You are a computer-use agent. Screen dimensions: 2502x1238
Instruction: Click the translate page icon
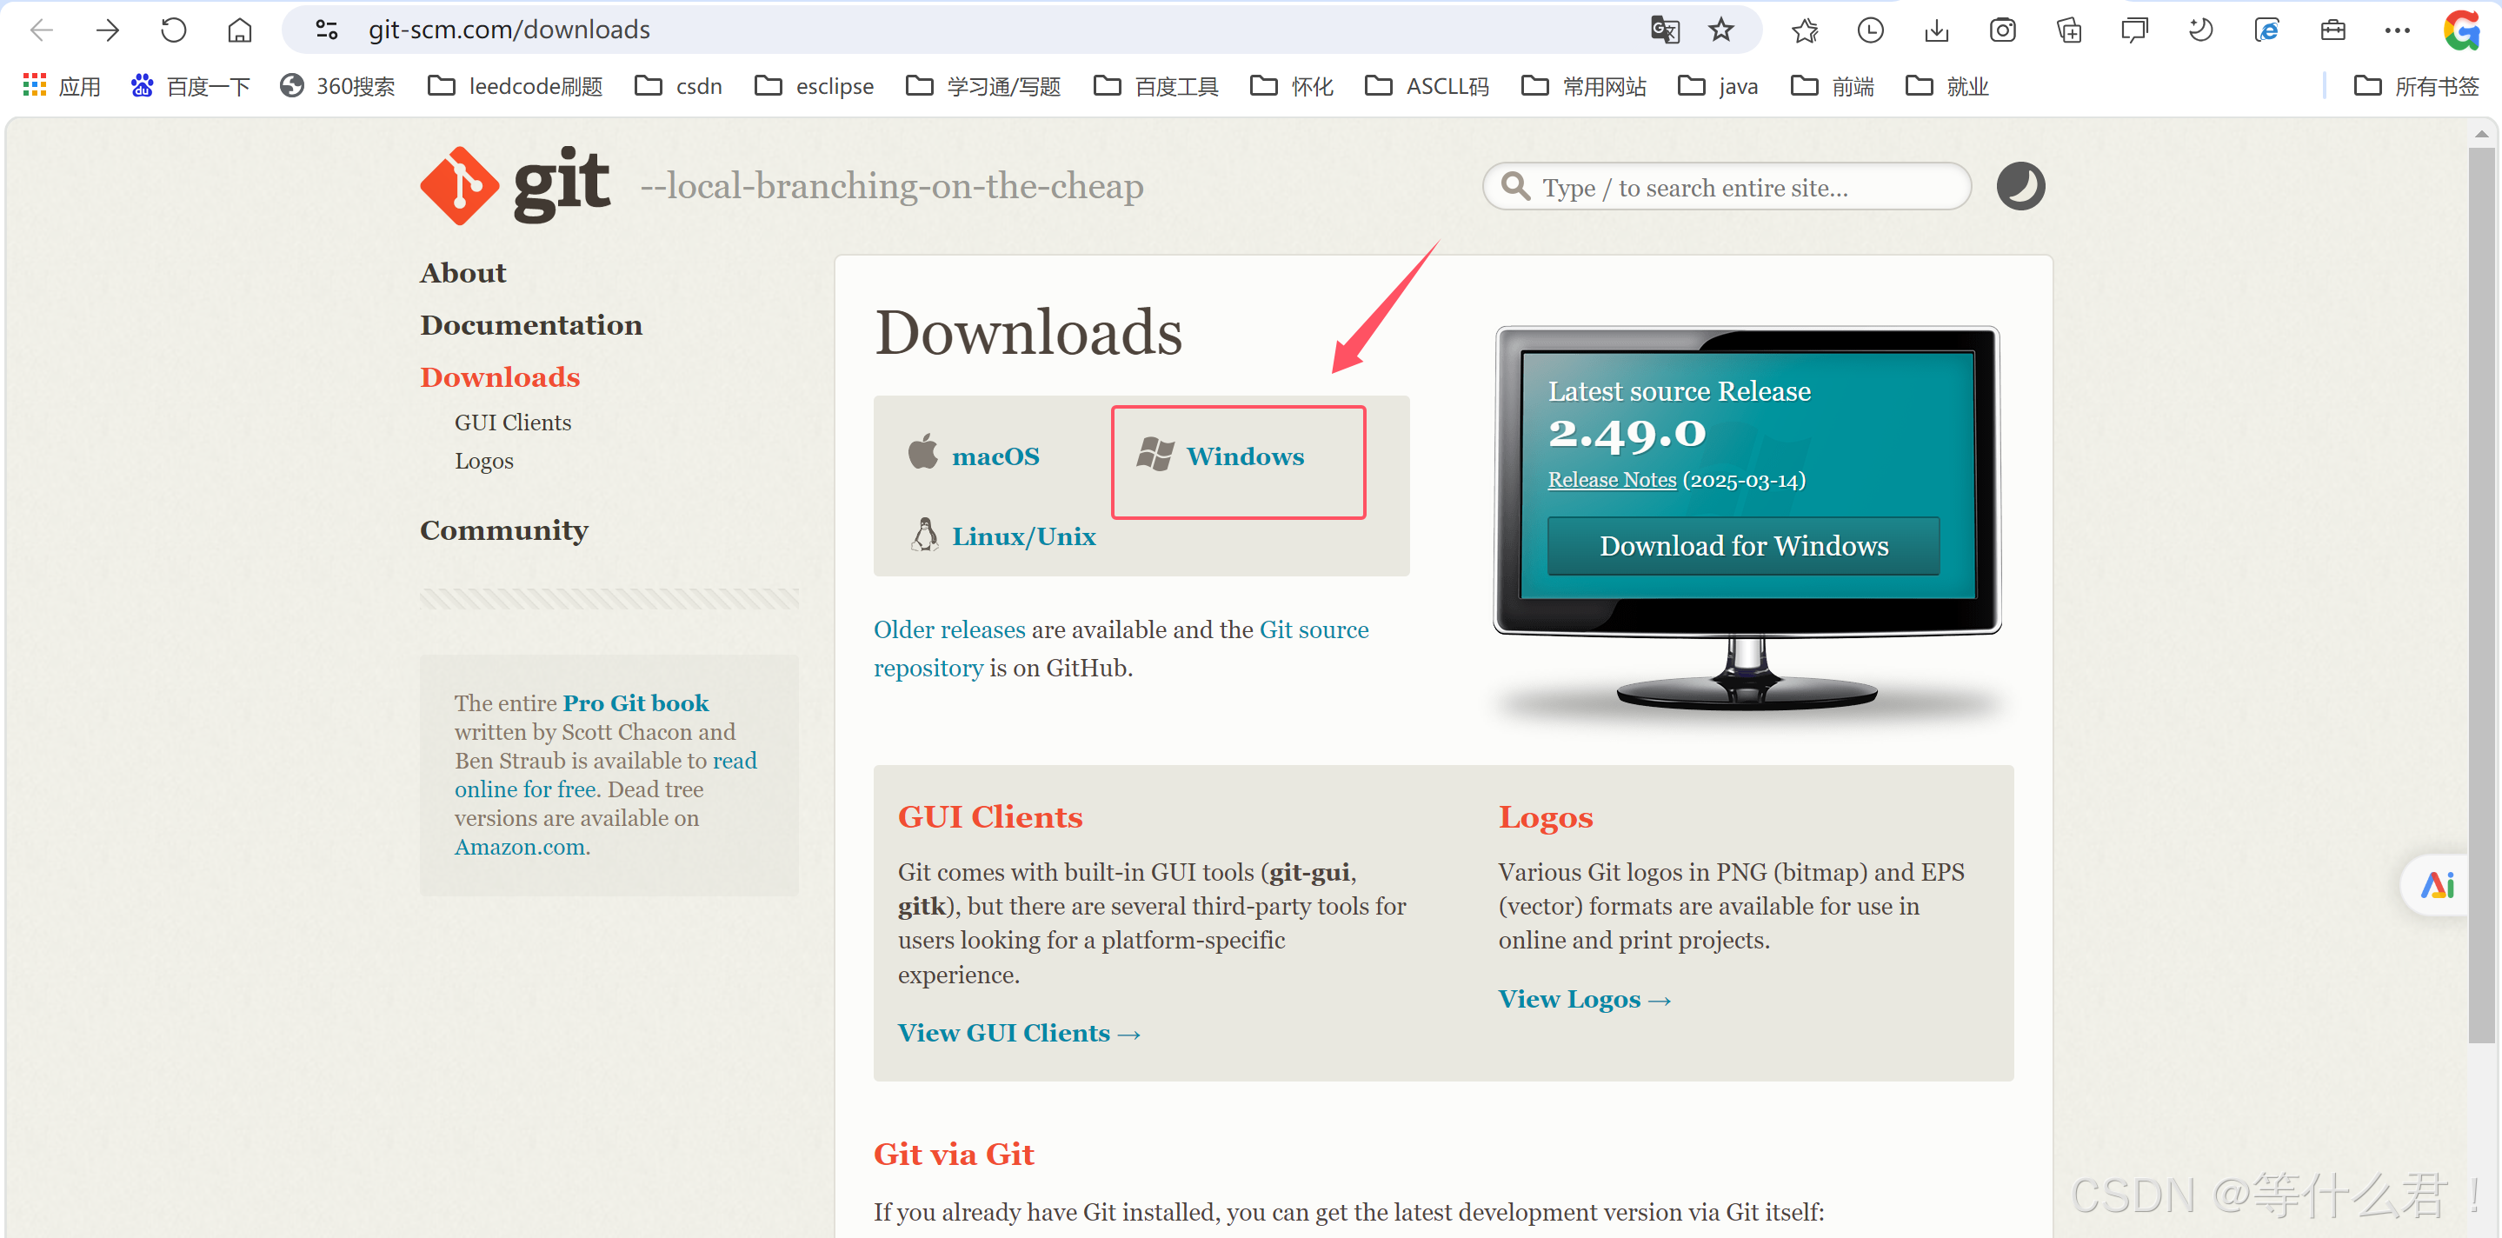click(x=1664, y=30)
